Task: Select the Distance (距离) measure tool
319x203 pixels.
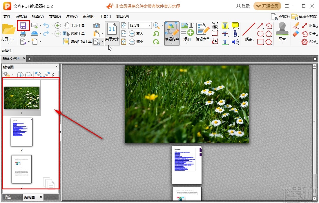Action: [x=310, y=26]
